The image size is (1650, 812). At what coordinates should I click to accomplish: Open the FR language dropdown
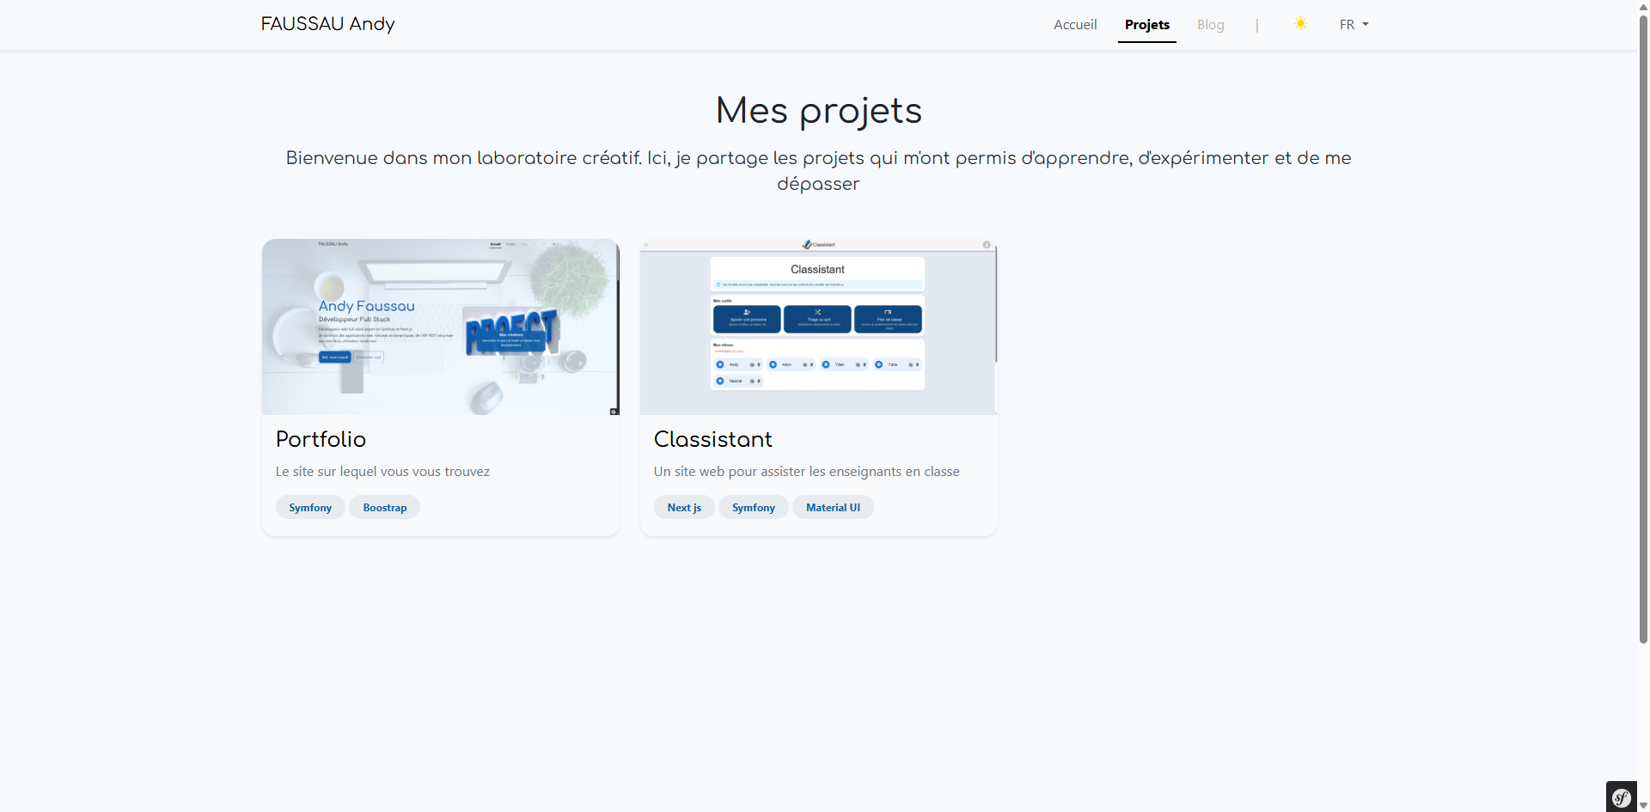coord(1353,25)
